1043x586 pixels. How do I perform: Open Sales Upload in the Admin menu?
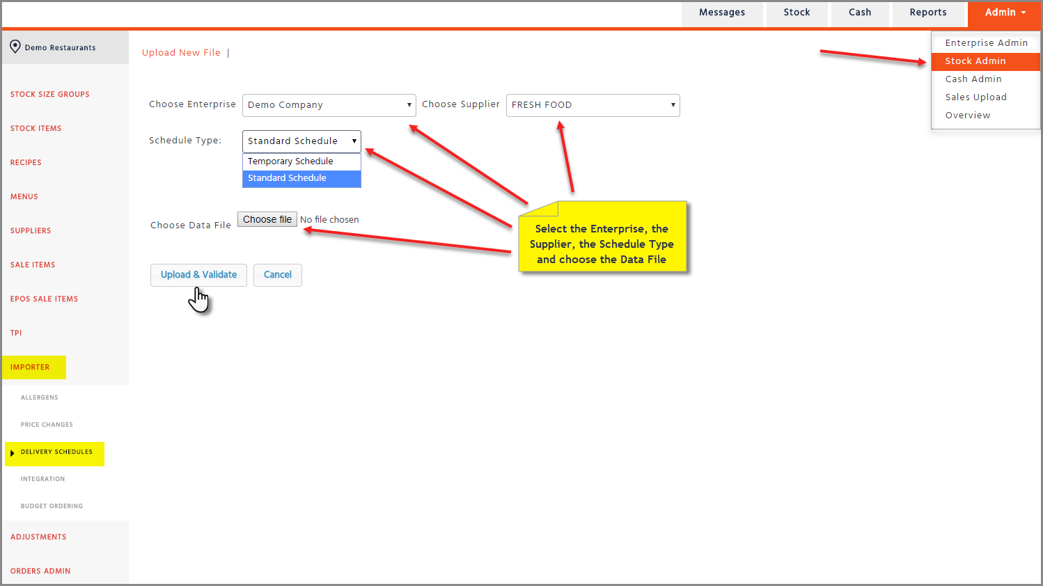(975, 97)
